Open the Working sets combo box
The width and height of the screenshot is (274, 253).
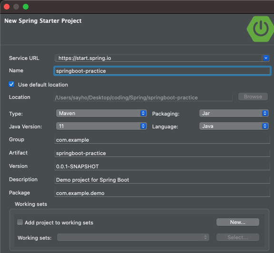click(133, 237)
